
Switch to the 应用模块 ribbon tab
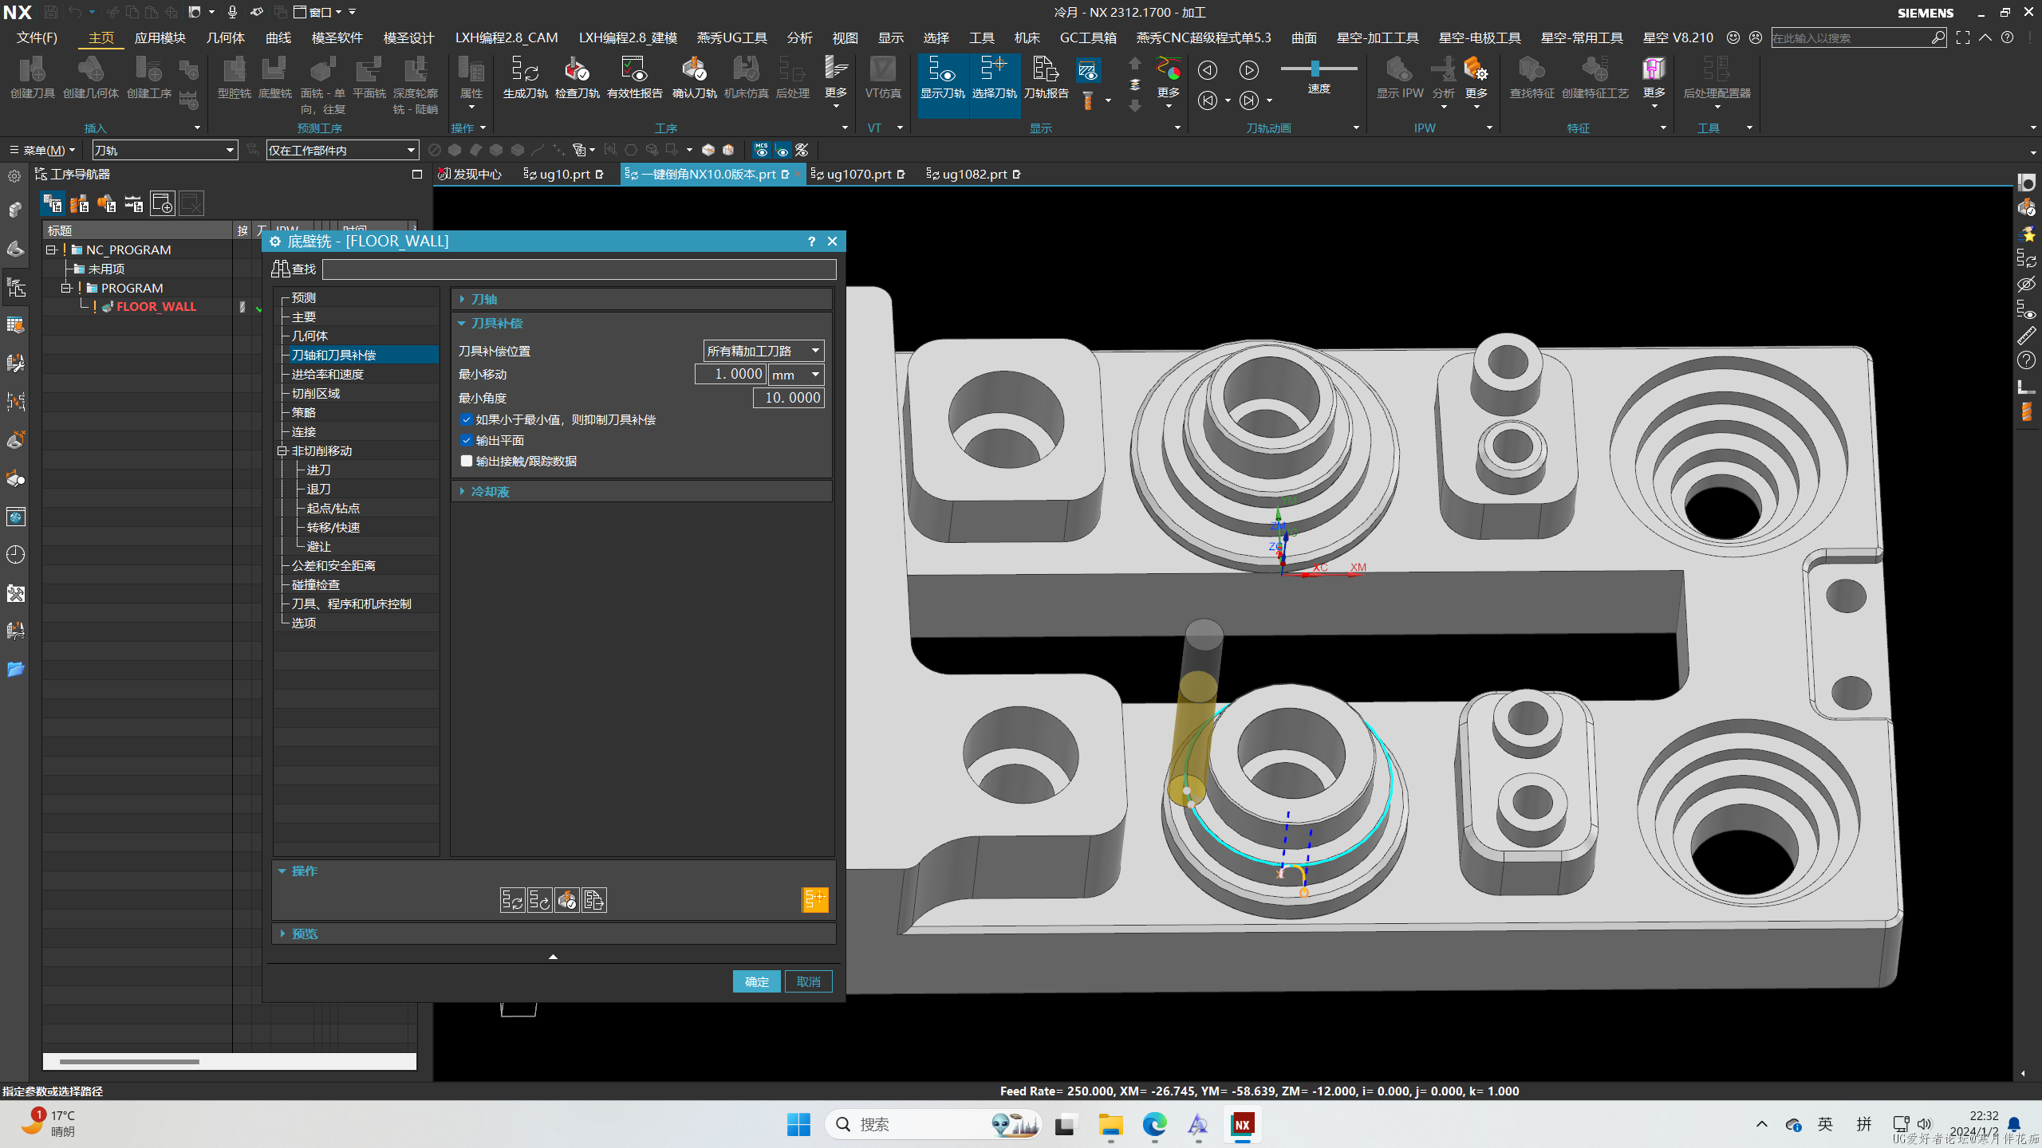[160, 37]
